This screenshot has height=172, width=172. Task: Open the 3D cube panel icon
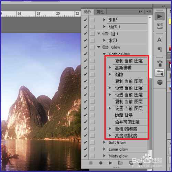[x=160, y=82]
